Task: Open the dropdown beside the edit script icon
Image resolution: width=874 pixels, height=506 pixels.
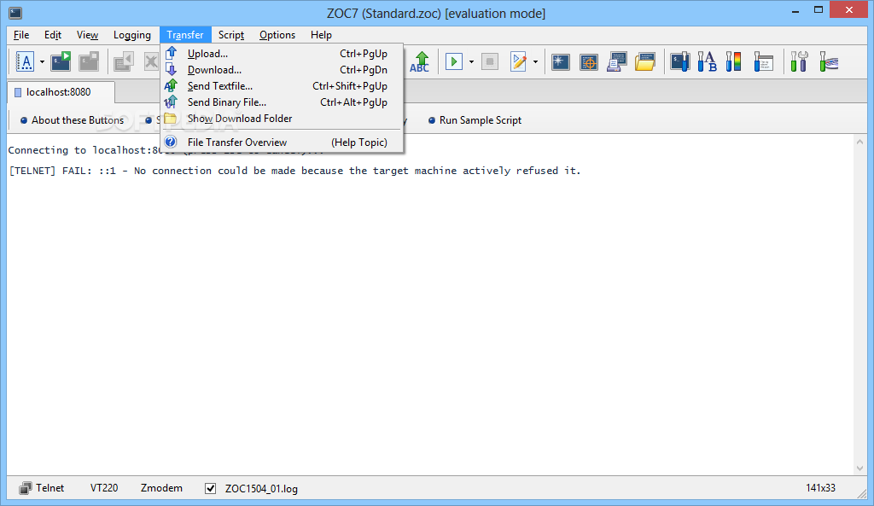Action: [535, 61]
